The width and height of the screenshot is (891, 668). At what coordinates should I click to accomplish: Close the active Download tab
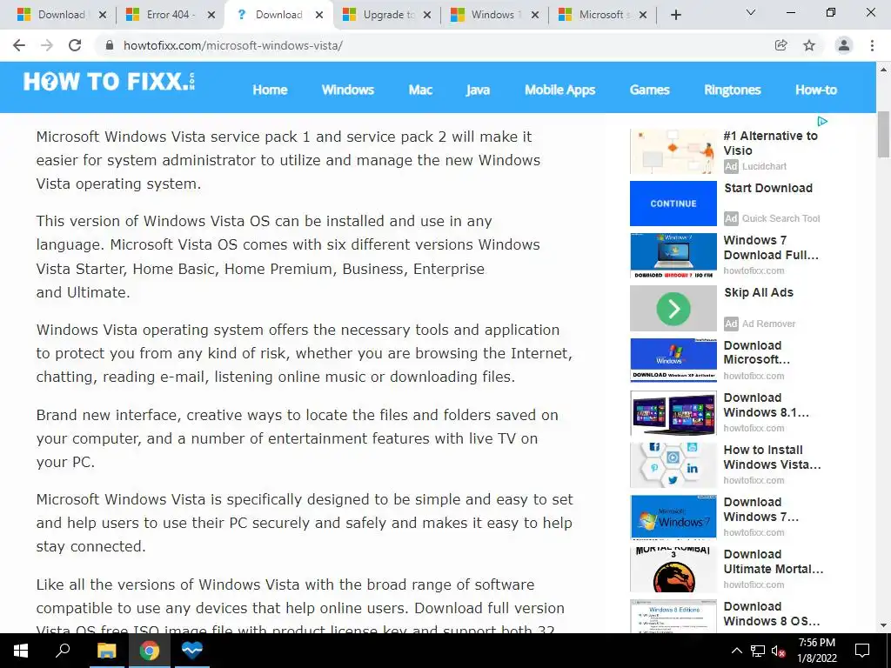point(319,15)
